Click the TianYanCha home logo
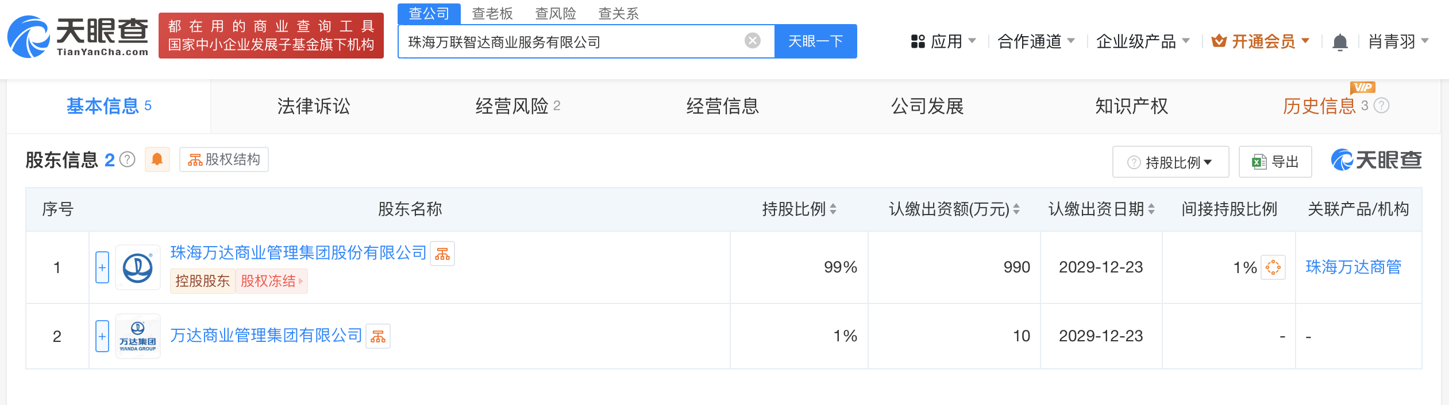This screenshot has width=1449, height=405. 78,37
